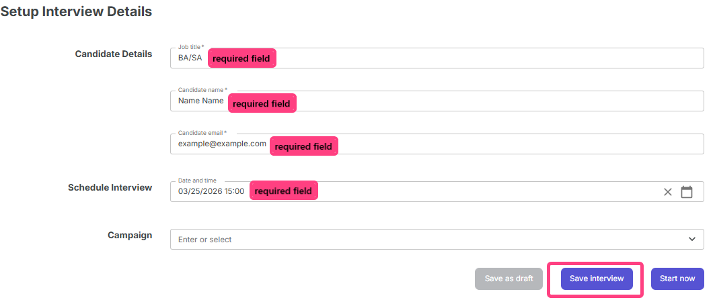Click the required field badge beside BA/SA

point(241,59)
